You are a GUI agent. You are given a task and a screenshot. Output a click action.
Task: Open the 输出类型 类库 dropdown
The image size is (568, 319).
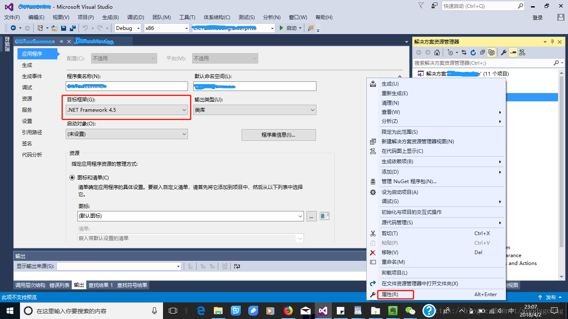[255, 110]
